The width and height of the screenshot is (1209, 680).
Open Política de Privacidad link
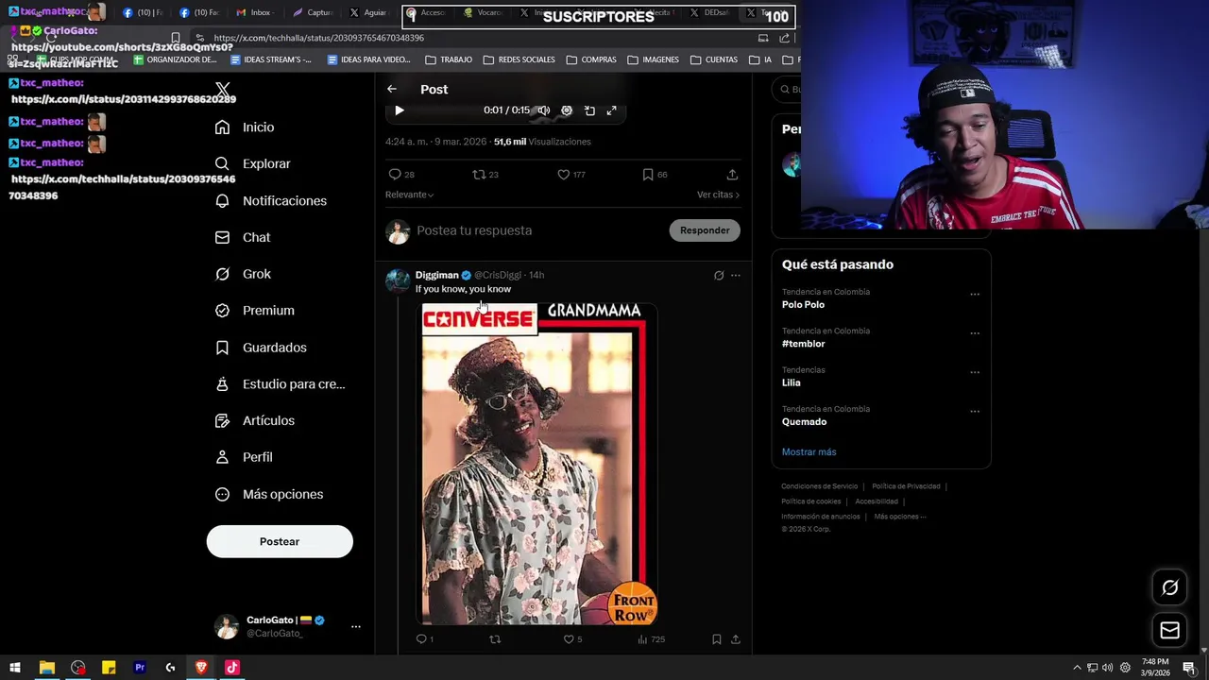(x=906, y=486)
